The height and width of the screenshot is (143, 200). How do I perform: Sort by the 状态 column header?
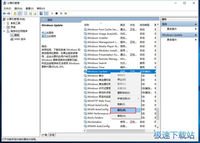tap(134, 25)
